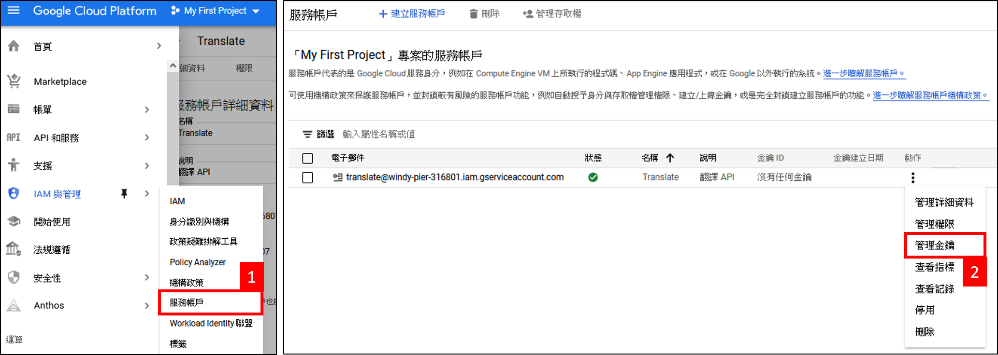Focus the 輸入屬性名稱或值 filter field
This screenshot has height=355, width=998.
click(x=379, y=134)
